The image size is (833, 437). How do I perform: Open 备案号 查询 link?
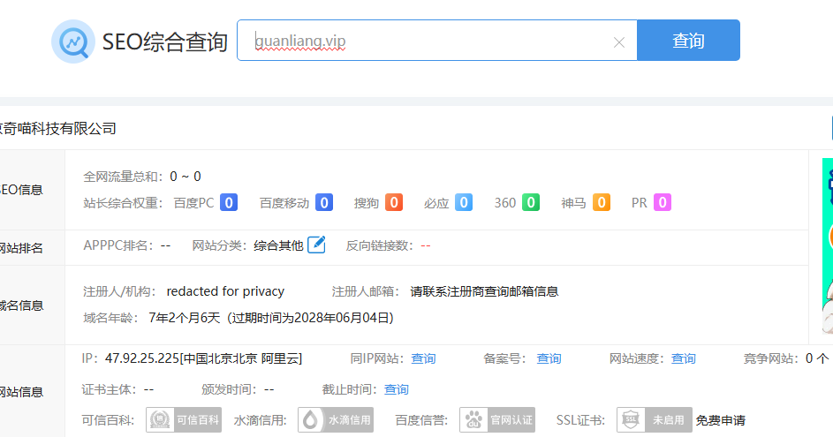(549, 359)
